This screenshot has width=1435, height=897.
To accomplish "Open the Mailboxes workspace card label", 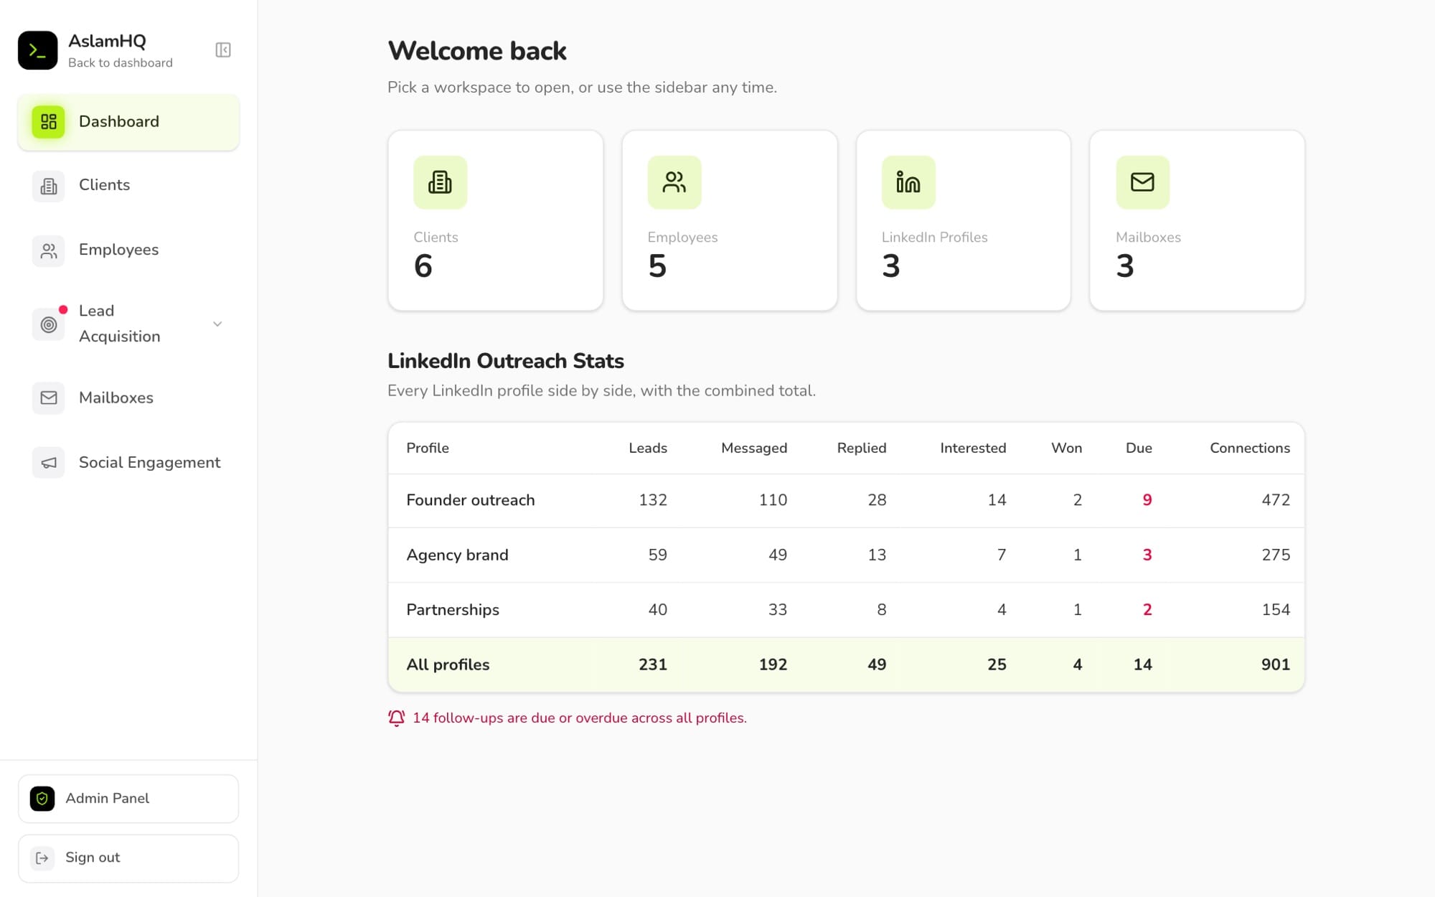I will [1148, 238].
